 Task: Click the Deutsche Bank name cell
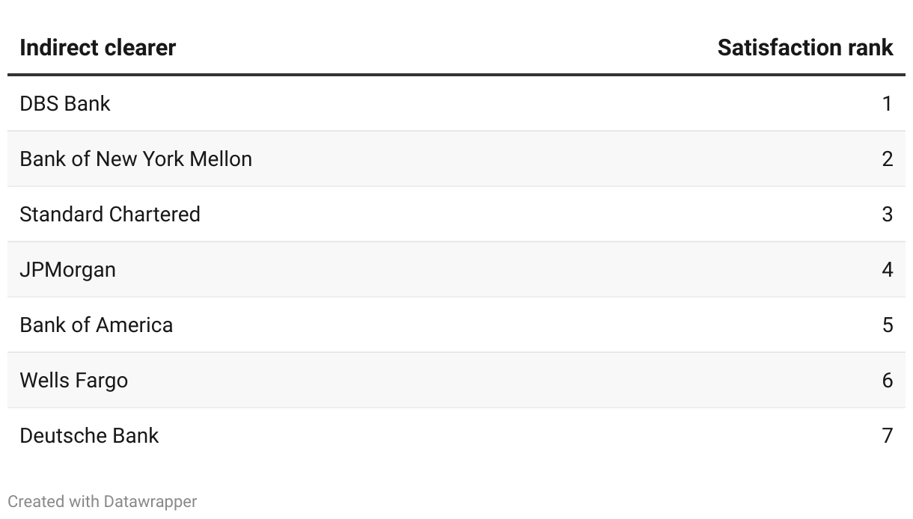89,435
